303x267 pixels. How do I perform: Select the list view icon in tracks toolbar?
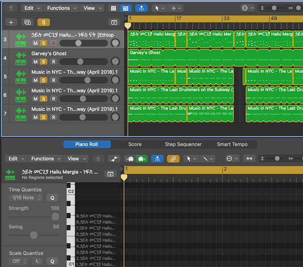[x=126, y=8]
